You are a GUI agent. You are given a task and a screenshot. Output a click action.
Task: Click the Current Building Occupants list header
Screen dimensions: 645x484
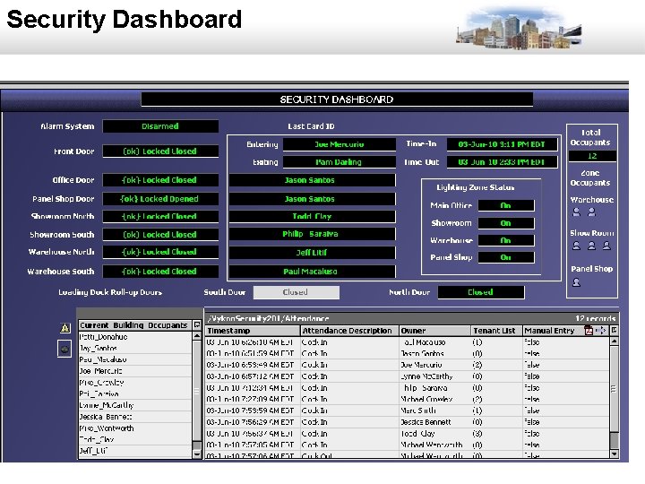coord(135,325)
